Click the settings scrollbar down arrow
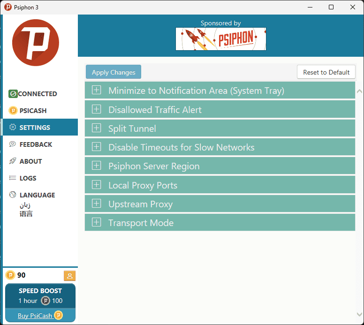This screenshot has height=325, width=364. (x=359, y=314)
